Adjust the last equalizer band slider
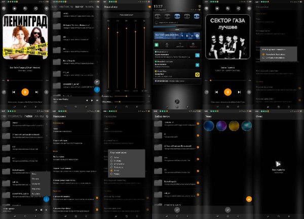This screenshot has width=304, height=219. [x=144, y=55]
